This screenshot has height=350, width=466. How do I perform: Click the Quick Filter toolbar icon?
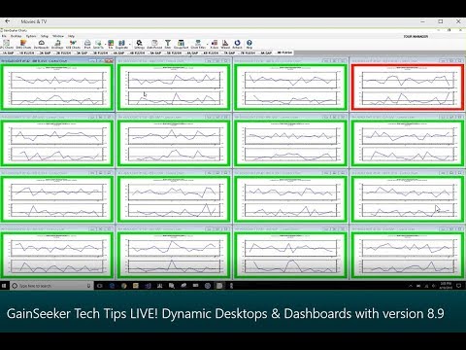(198, 45)
